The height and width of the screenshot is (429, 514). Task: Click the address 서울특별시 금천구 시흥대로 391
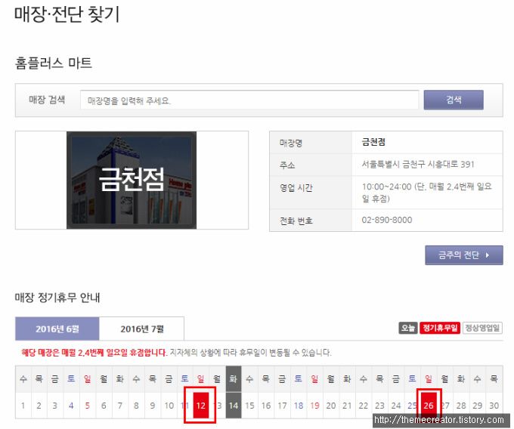pyautogui.click(x=418, y=164)
